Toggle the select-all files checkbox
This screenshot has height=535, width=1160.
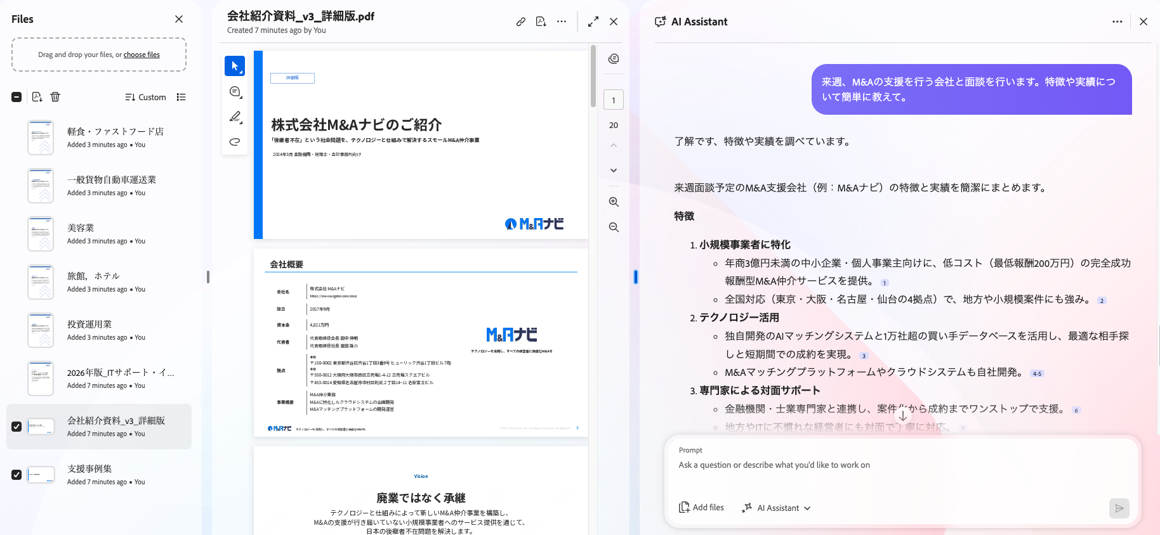[x=16, y=97]
